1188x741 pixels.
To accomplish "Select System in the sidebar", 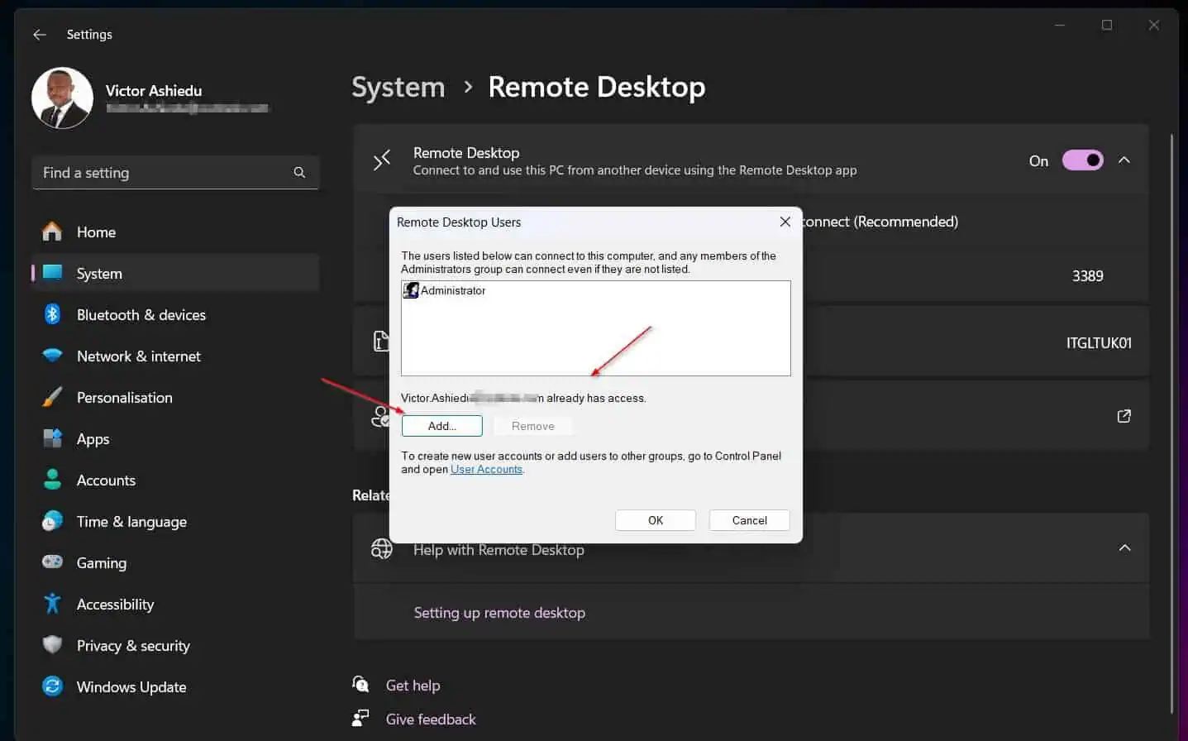I will [175, 274].
